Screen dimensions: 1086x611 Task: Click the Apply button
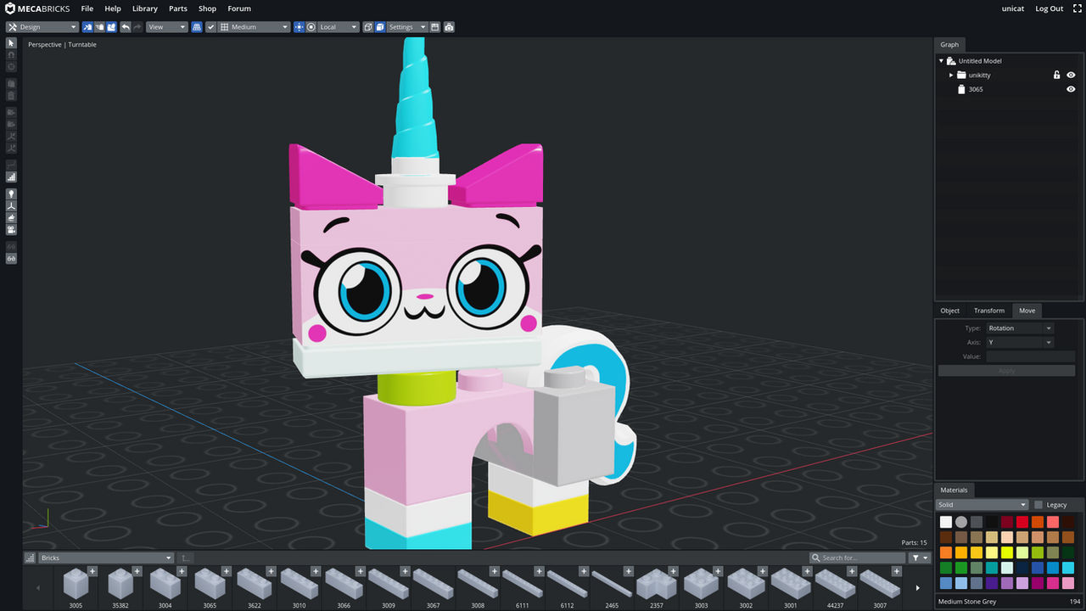click(1006, 371)
